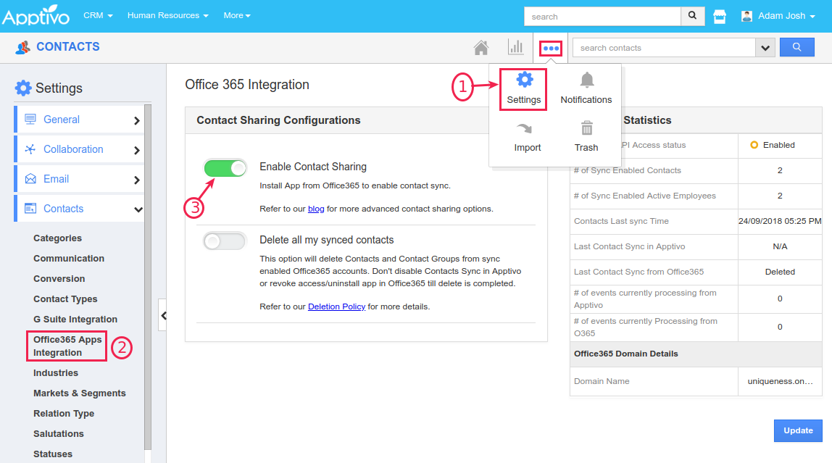This screenshot has width=832, height=463.
Task: Collapse the left sidebar panel arrow
Action: 164,316
